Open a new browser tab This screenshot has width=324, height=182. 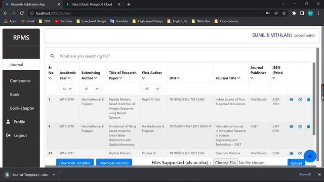click(129, 5)
